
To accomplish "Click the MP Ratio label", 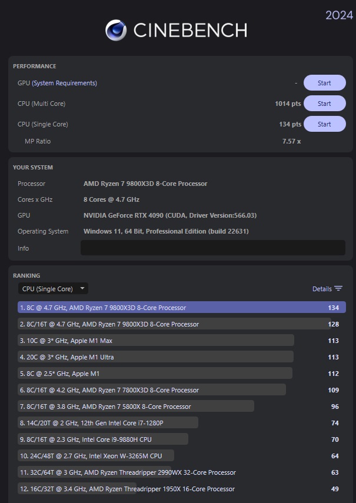I will coord(38,141).
